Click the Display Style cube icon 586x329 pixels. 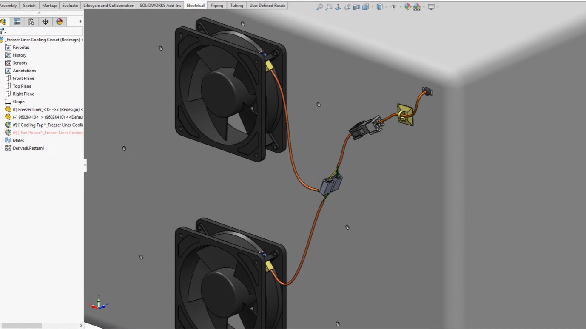[379, 7]
